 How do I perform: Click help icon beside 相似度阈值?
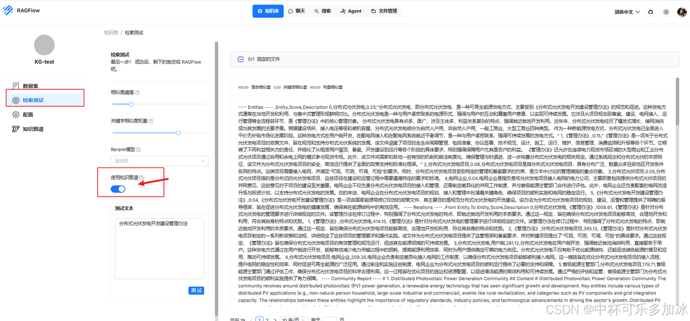point(137,92)
